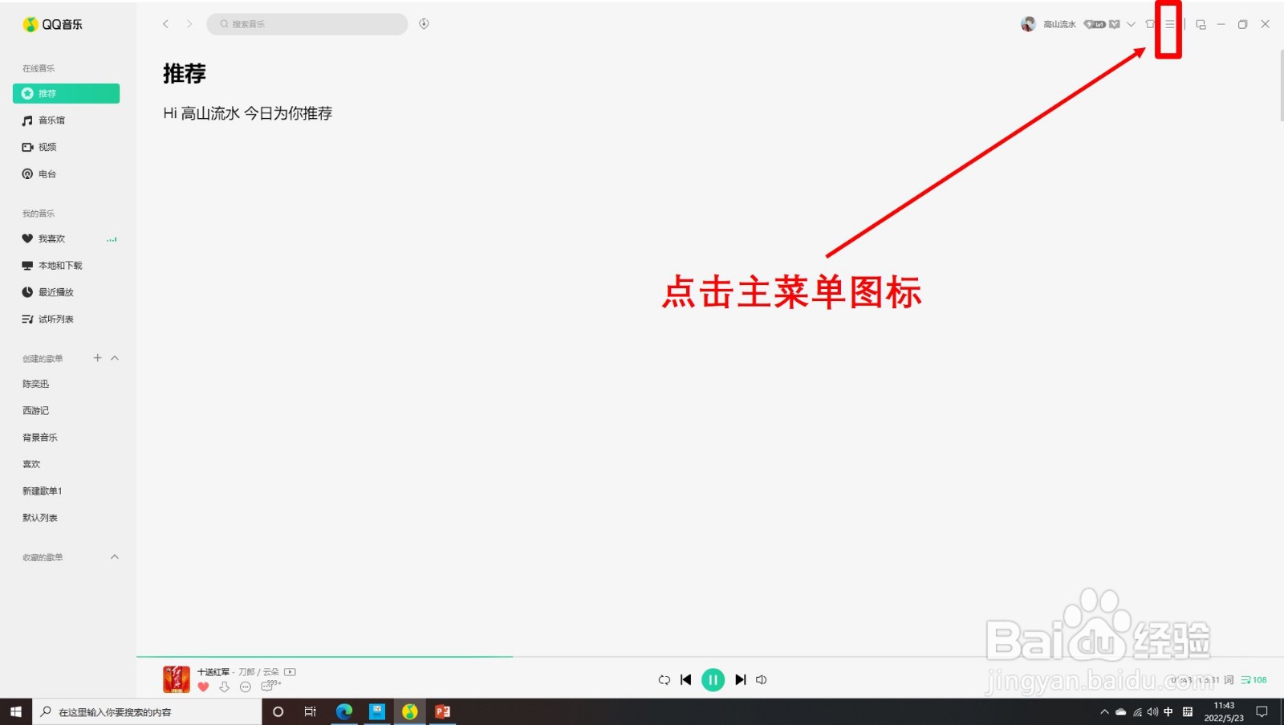Click the username 高山流水
1284x725 pixels.
coord(1059,24)
